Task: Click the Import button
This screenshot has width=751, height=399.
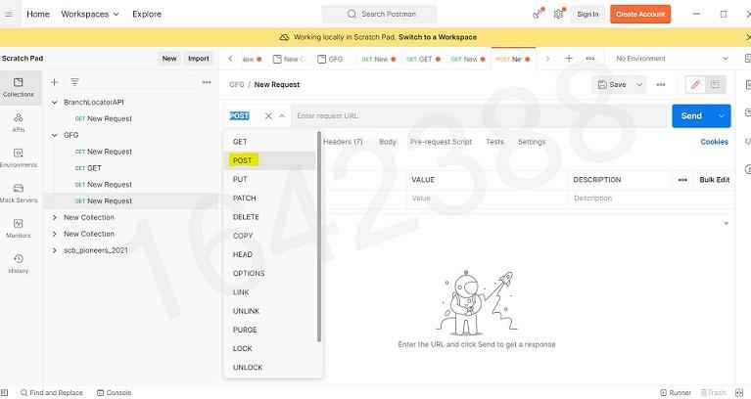Action: pyautogui.click(x=199, y=59)
